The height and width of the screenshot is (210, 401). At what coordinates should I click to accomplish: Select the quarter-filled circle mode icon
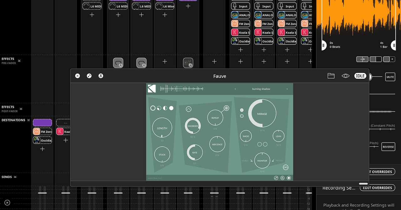coord(159,108)
